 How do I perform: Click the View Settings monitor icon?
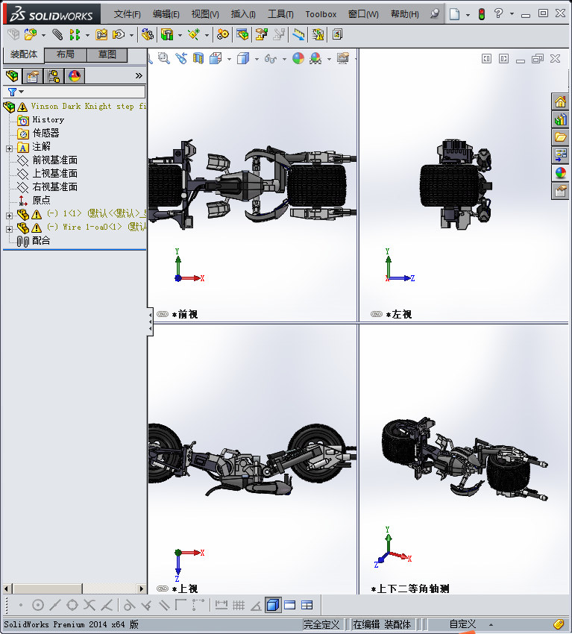[x=343, y=59]
